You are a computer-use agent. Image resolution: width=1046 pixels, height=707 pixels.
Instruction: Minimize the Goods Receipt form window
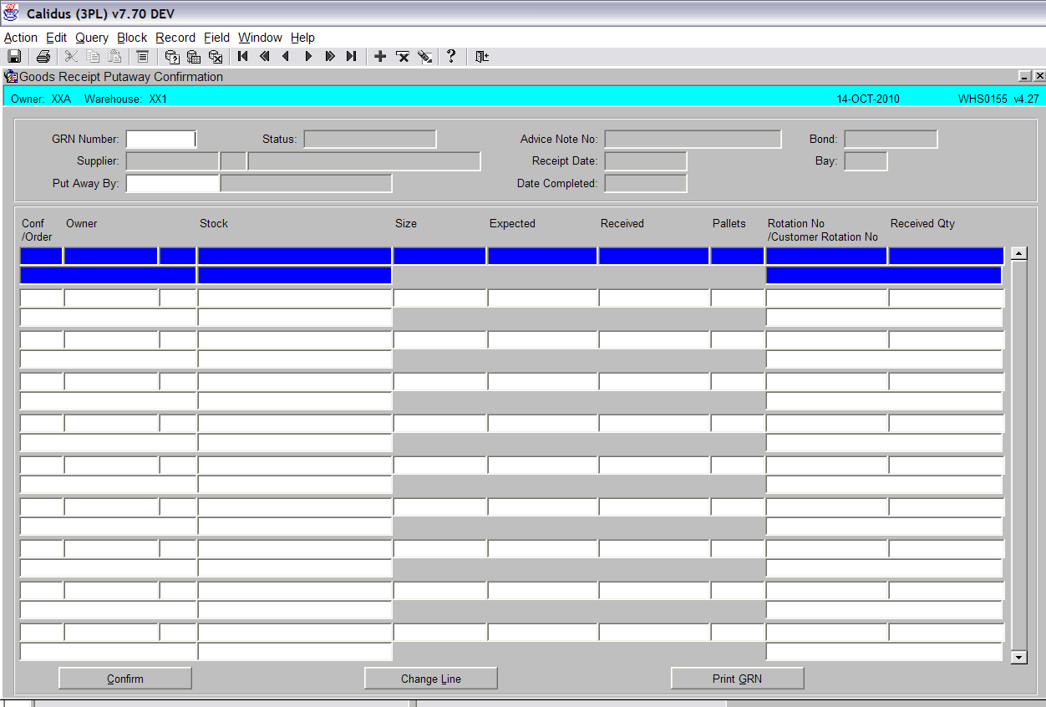coord(1024,76)
